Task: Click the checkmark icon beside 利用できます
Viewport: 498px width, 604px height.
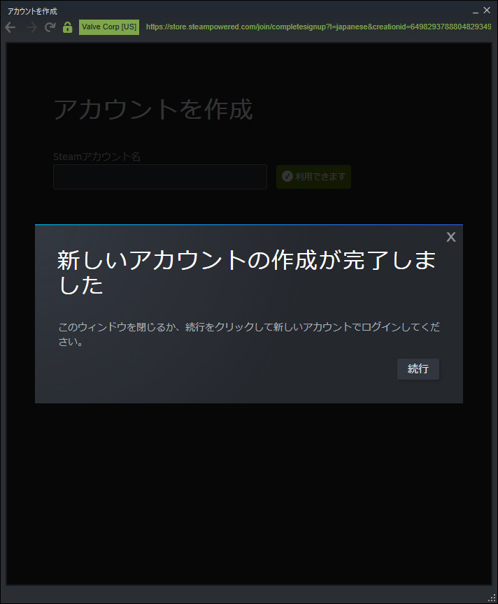Action: (287, 176)
